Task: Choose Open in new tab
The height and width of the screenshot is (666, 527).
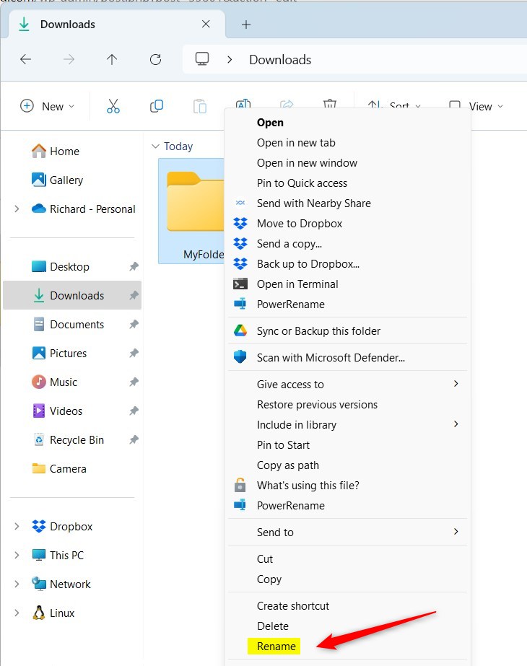Action: coord(296,143)
